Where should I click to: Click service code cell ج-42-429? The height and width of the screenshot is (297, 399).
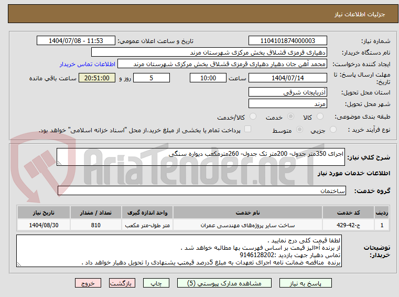tap(348, 225)
